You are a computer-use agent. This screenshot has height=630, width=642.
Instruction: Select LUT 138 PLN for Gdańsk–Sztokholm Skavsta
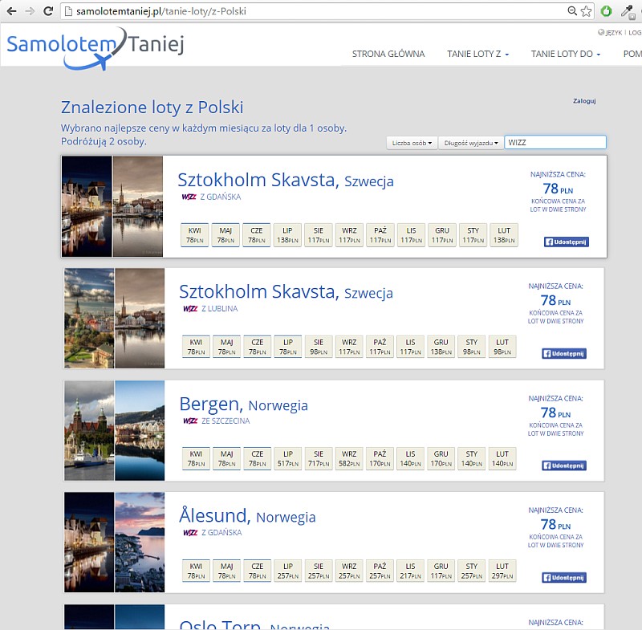click(x=504, y=235)
